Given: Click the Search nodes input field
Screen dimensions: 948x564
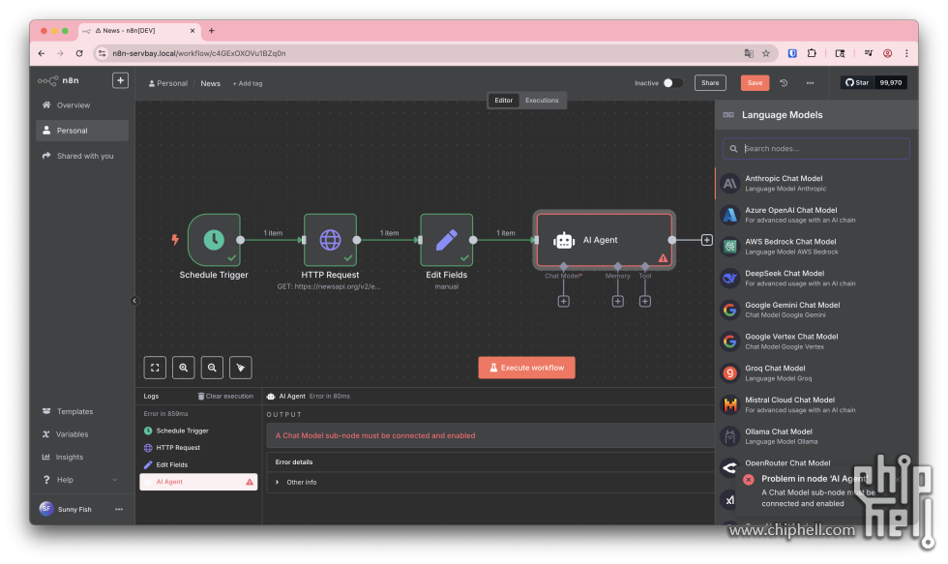Looking at the screenshot, I should 816,149.
